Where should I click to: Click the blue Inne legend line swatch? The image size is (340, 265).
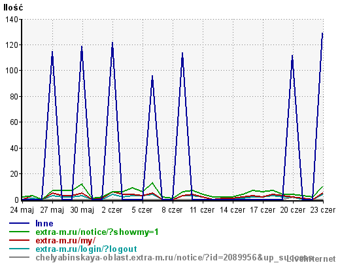pyautogui.click(x=19, y=223)
